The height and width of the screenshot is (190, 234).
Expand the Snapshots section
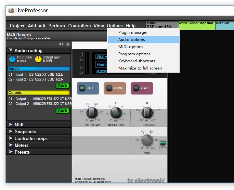click(39, 132)
